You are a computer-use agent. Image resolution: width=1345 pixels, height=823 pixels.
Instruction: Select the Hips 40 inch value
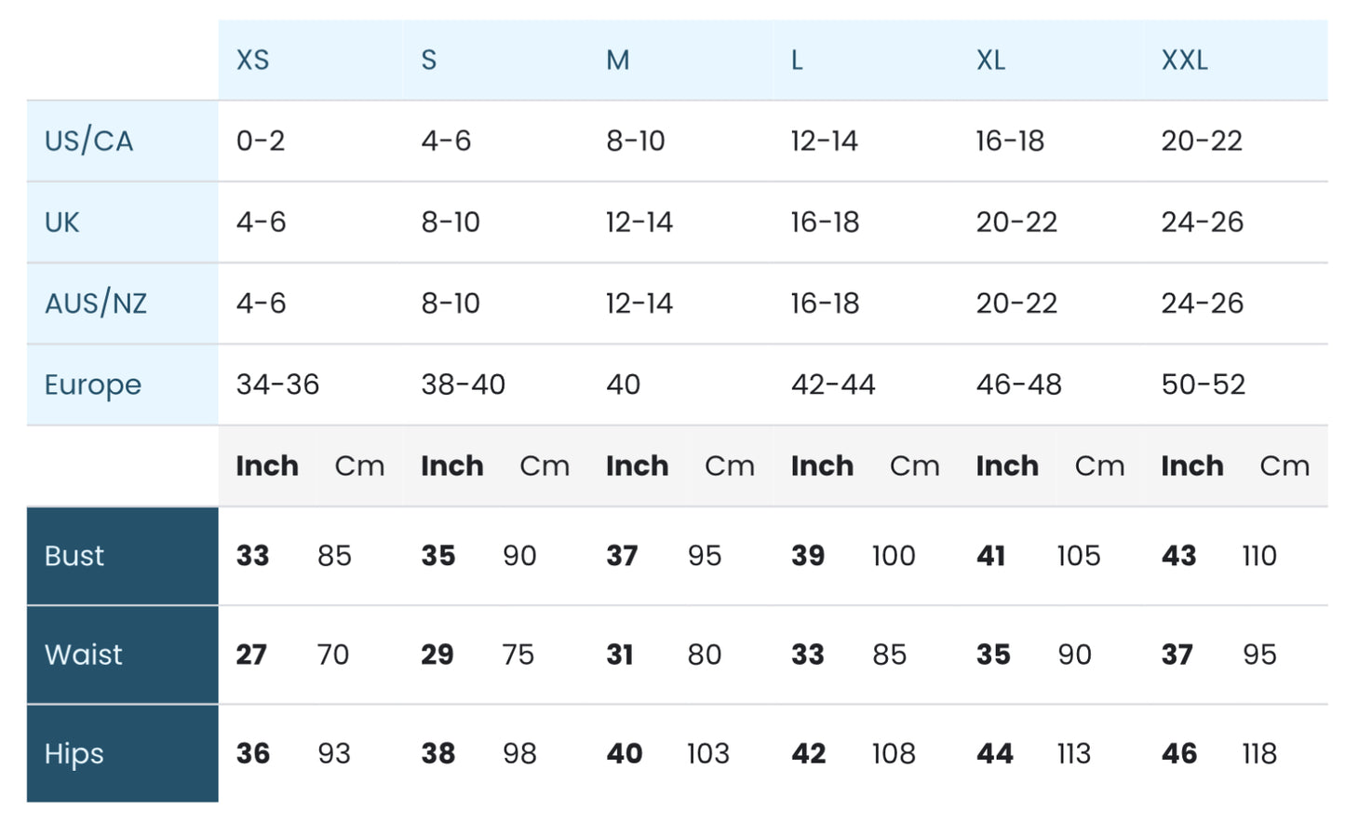(624, 753)
